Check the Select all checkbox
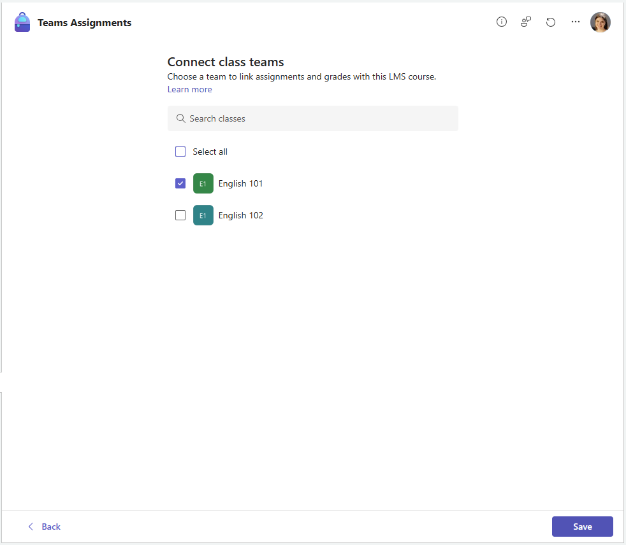626x545 pixels. click(180, 152)
